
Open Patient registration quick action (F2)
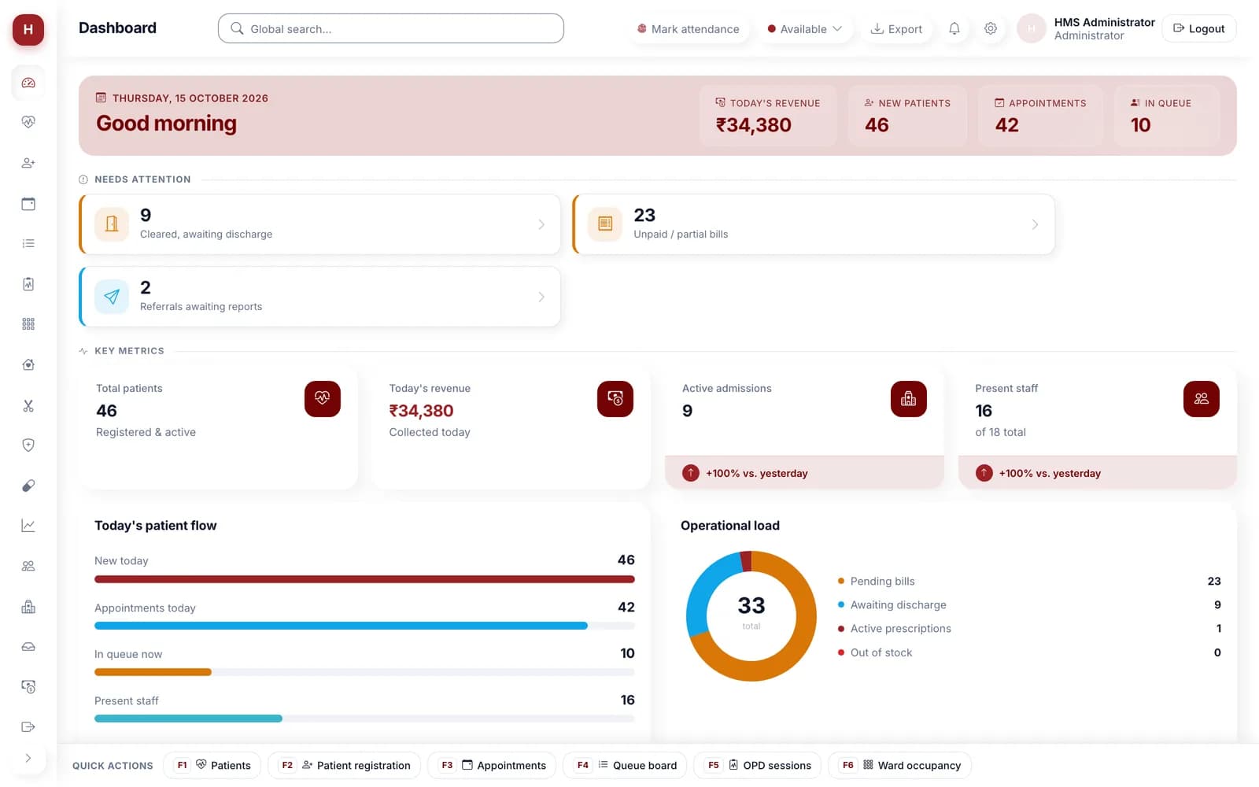point(345,765)
